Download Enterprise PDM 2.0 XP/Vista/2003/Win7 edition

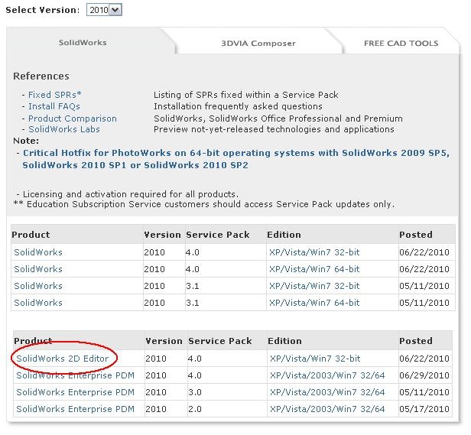(326, 409)
